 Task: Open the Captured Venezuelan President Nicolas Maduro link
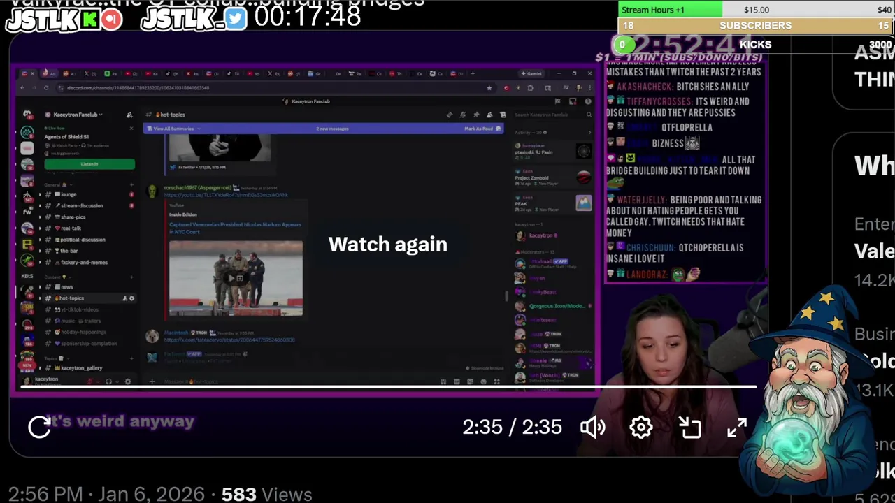pos(235,228)
